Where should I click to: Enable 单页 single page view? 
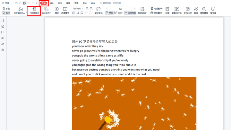(x=109, y=13)
